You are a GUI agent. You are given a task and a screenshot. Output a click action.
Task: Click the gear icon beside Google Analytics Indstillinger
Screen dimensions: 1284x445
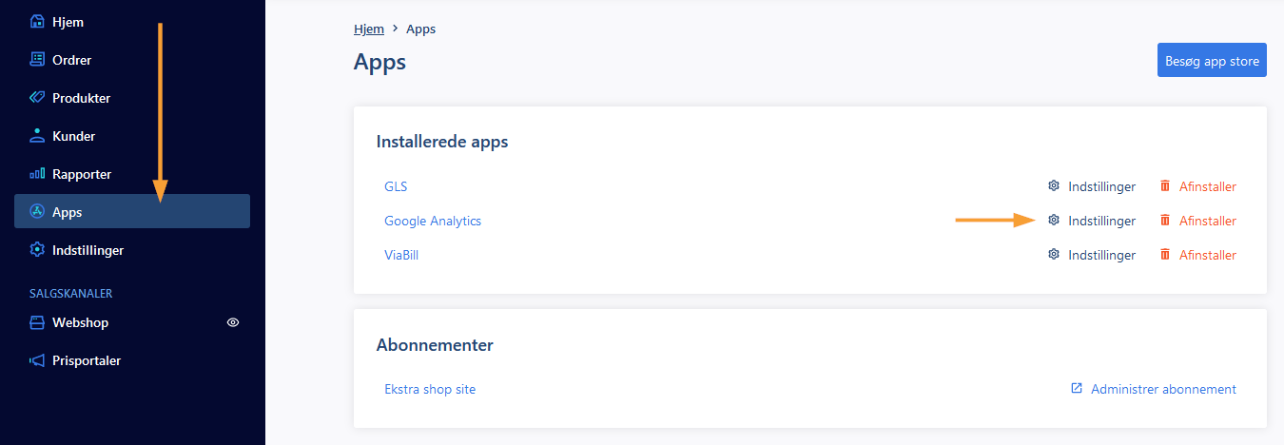[x=1053, y=221]
